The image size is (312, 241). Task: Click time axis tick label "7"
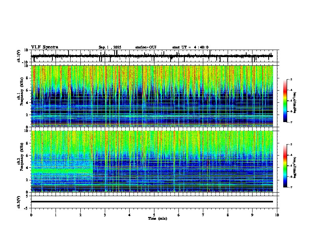[x=203, y=215]
